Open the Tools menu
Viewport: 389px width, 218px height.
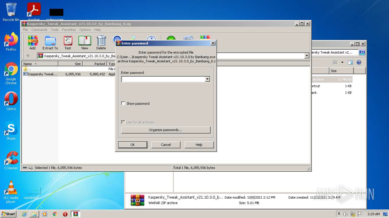(x=55, y=30)
